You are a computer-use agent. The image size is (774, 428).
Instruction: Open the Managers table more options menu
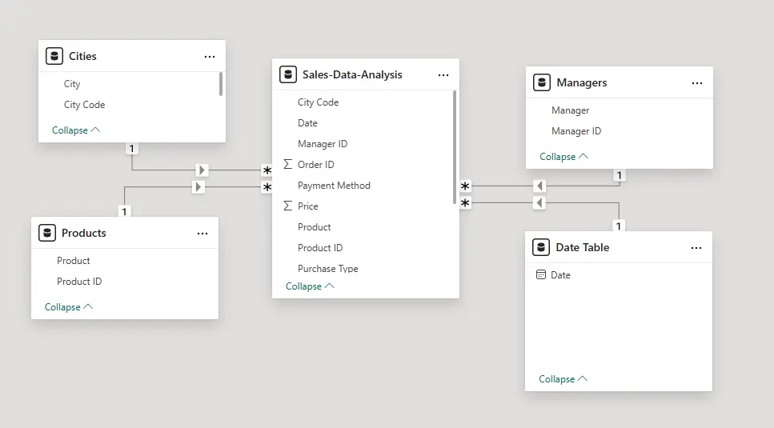coord(697,83)
